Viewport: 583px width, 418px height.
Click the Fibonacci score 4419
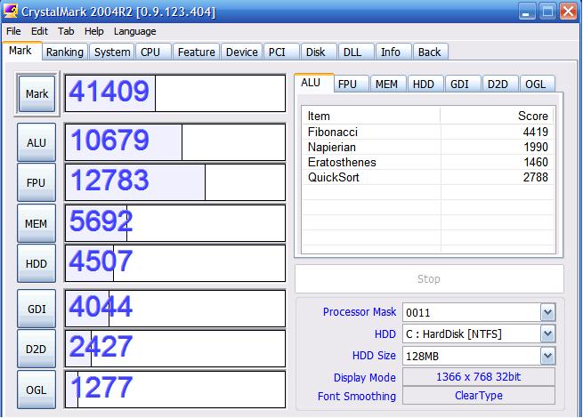pyautogui.click(x=536, y=132)
